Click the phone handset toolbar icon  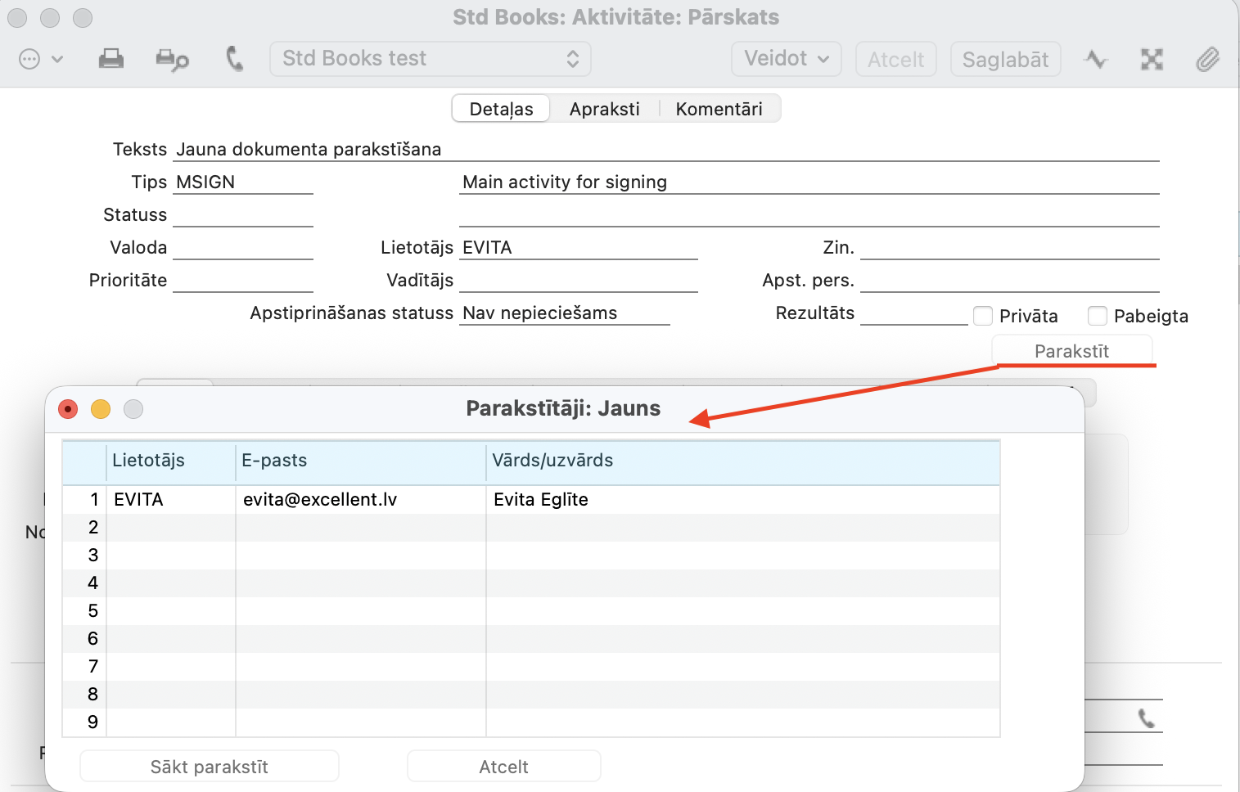(x=235, y=59)
